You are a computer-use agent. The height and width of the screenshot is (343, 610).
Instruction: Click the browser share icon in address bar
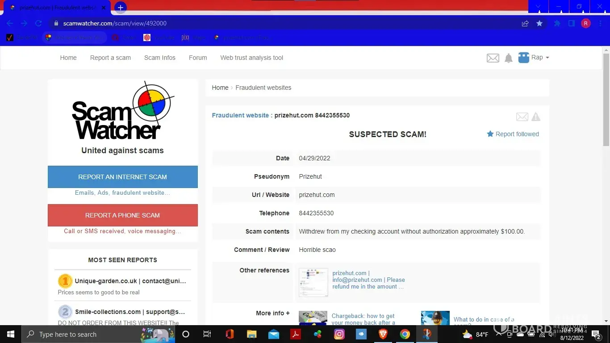point(525,23)
